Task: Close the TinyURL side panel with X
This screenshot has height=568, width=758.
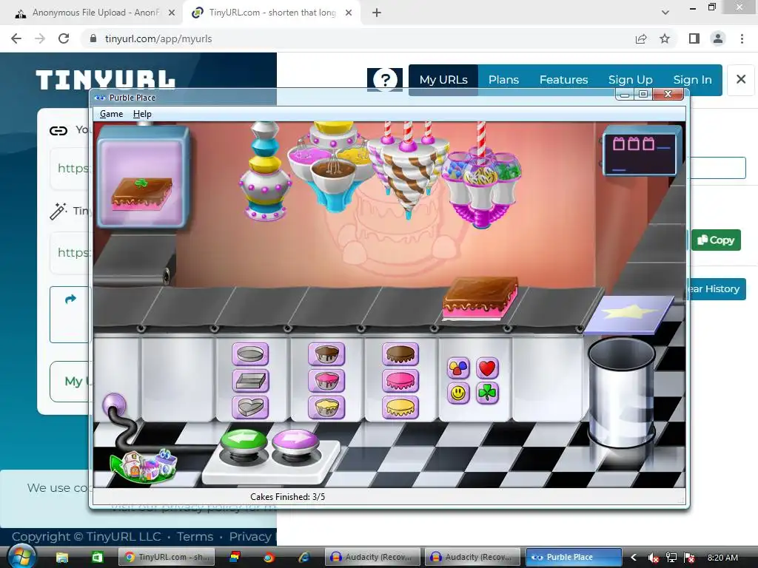Action: 741,79
